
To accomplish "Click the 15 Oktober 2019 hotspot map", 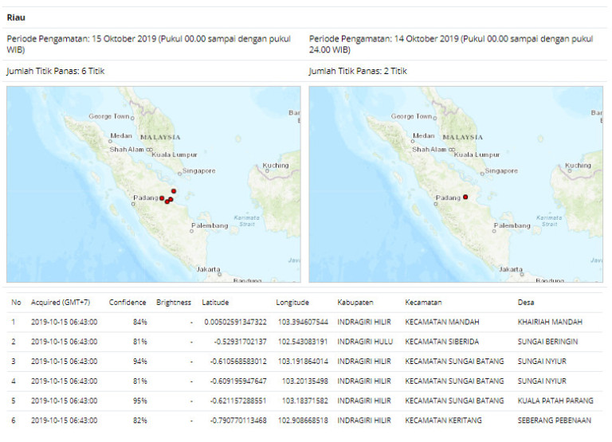I will coord(153,184).
